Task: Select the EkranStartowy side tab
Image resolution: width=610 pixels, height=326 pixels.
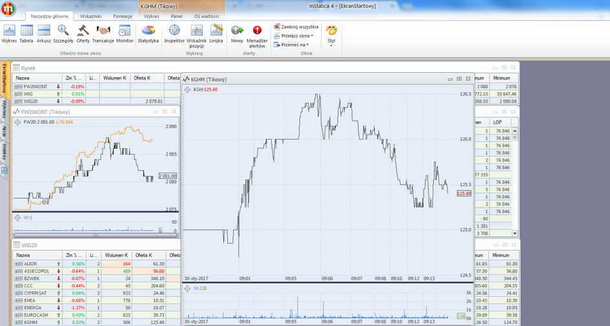Action: coord(5,79)
